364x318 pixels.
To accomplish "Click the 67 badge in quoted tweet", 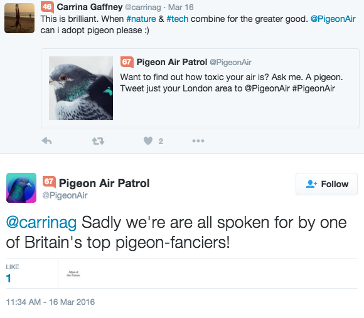I will pyautogui.click(x=127, y=62).
